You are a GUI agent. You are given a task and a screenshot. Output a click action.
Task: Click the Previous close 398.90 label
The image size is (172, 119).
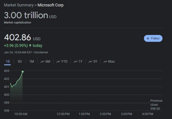pyautogui.click(x=156, y=104)
